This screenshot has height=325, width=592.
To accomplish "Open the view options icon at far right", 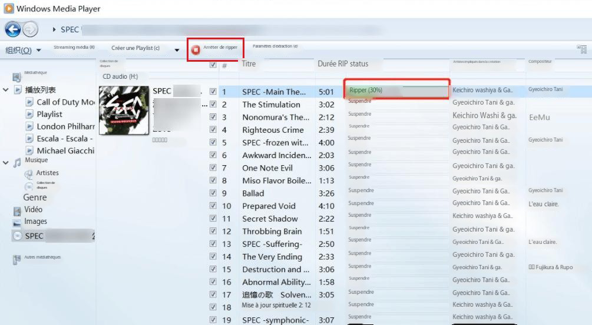I will pos(582,49).
